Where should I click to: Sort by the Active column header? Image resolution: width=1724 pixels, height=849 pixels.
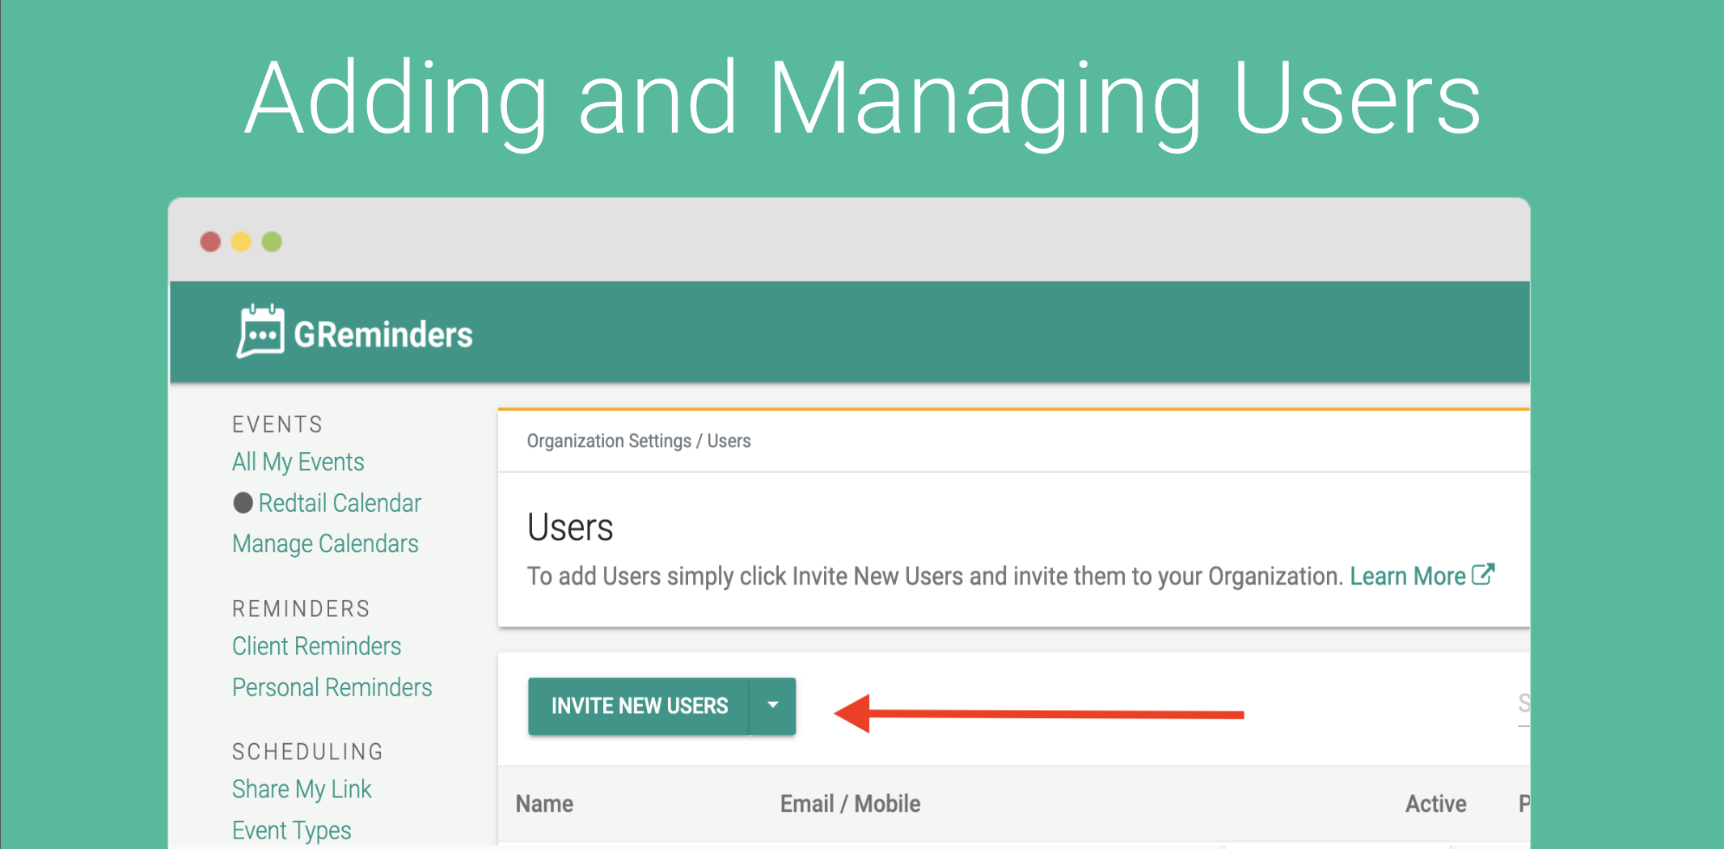tap(1435, 804)
